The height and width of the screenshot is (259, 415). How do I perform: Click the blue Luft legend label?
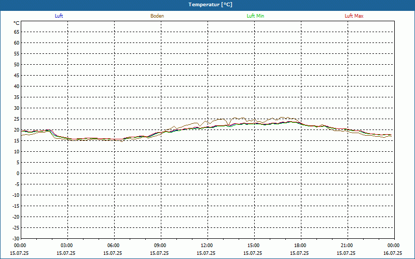[x=59, y=16]
